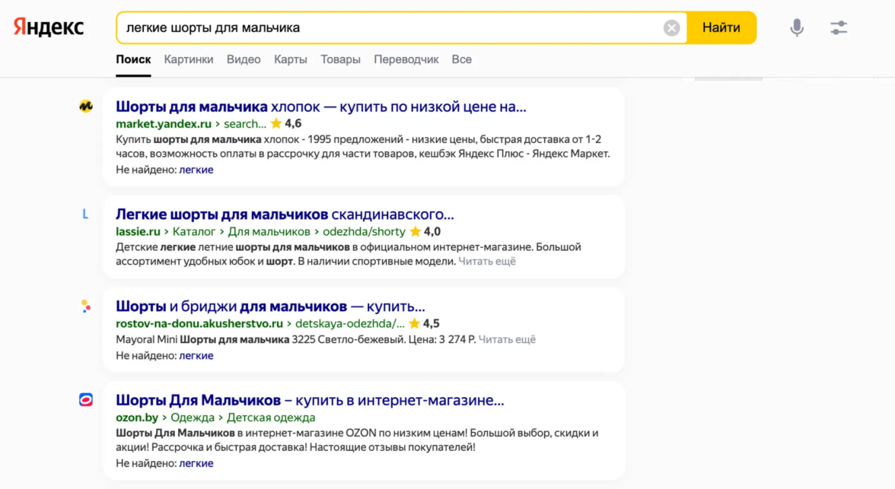
Task: Open result Легкие шорты для мальчиков скандинавского
Action: pos(285,214)
